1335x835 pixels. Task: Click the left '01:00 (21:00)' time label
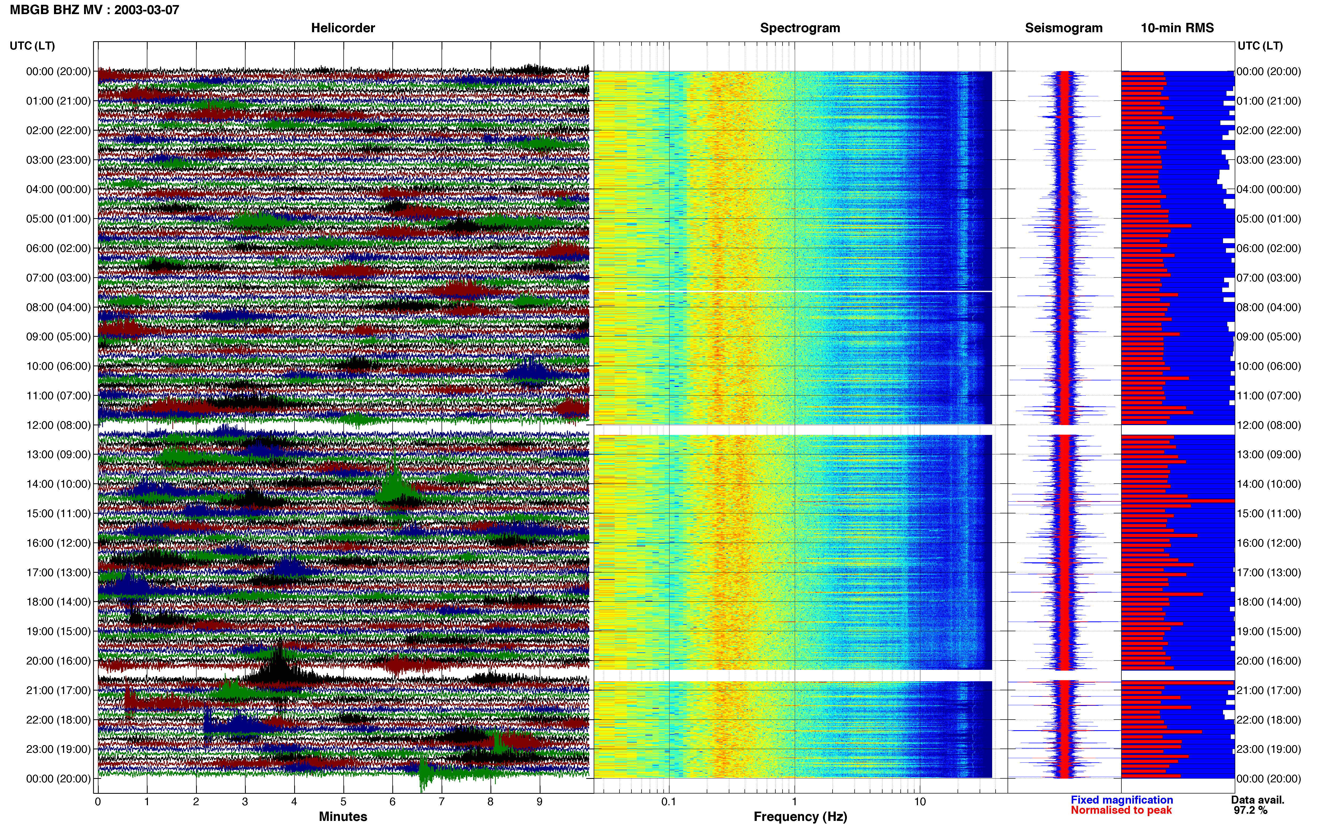click(59, 101)
